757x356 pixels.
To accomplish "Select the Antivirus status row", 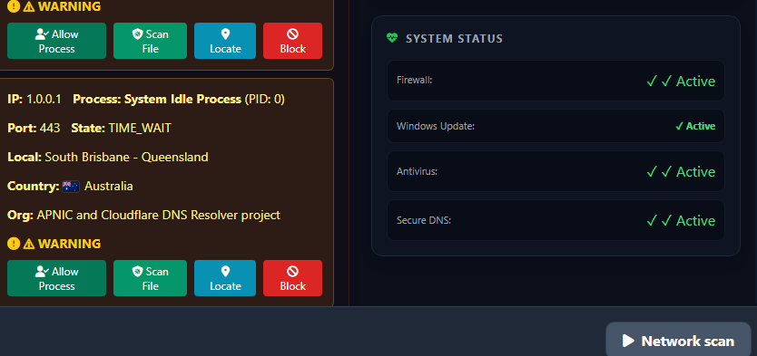I will 555,171.
